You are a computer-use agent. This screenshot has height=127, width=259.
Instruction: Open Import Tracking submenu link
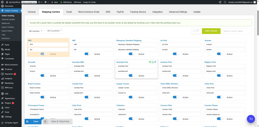click(8, 27)
